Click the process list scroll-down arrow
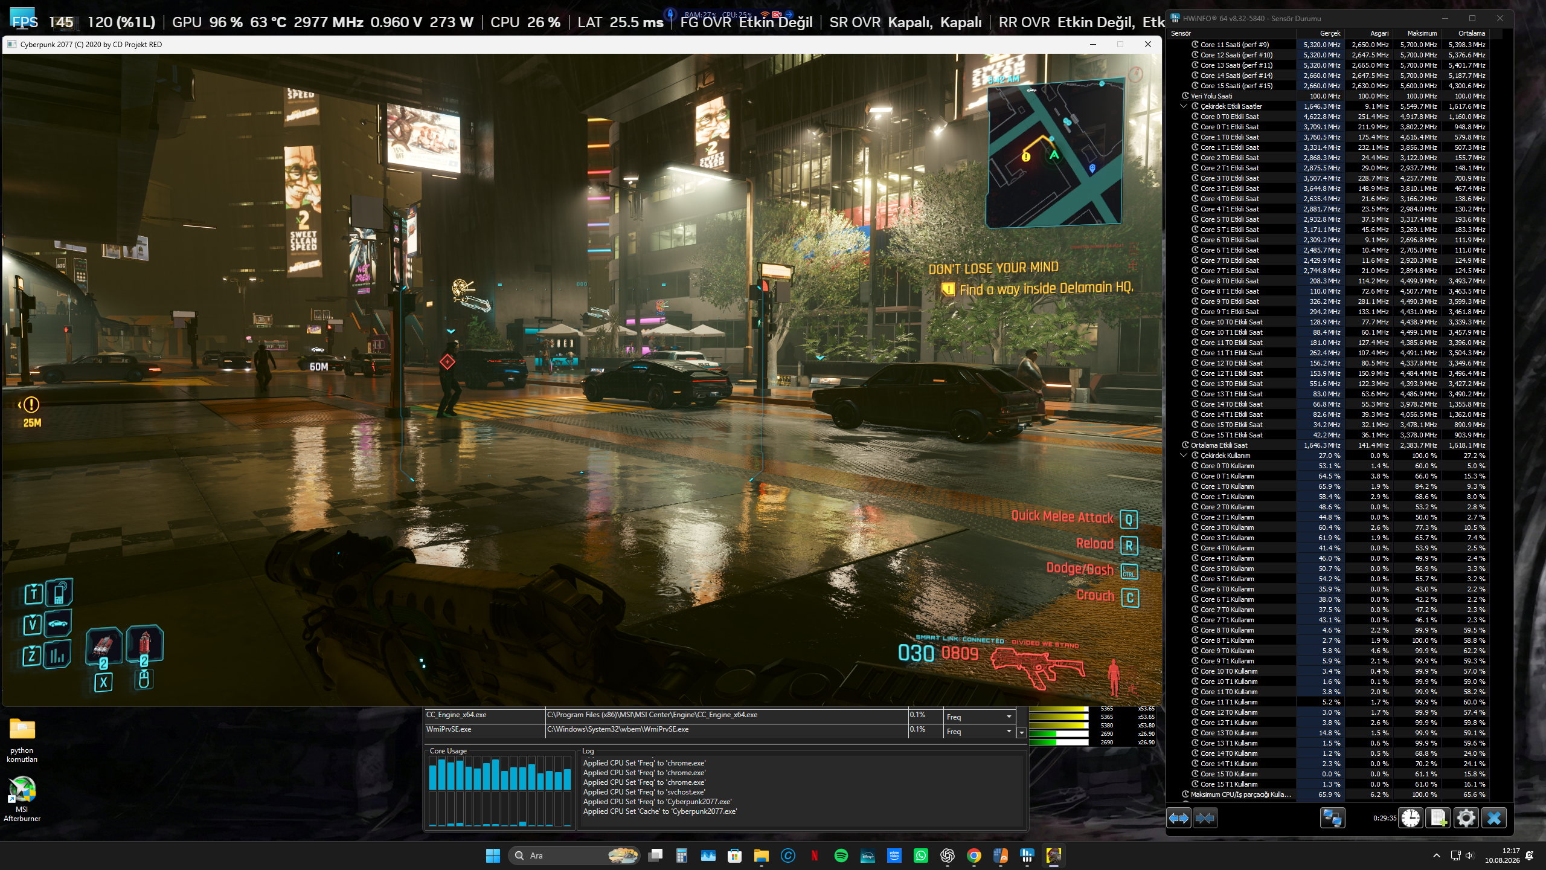Screen dimensions: 1546x870 point(1022,732)
